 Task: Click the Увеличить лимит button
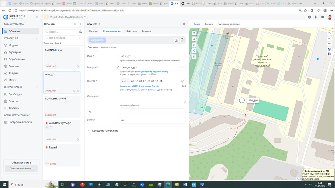point(21,168)
